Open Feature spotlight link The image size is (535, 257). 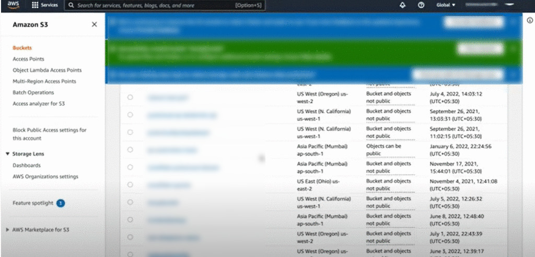coord(33,203)
